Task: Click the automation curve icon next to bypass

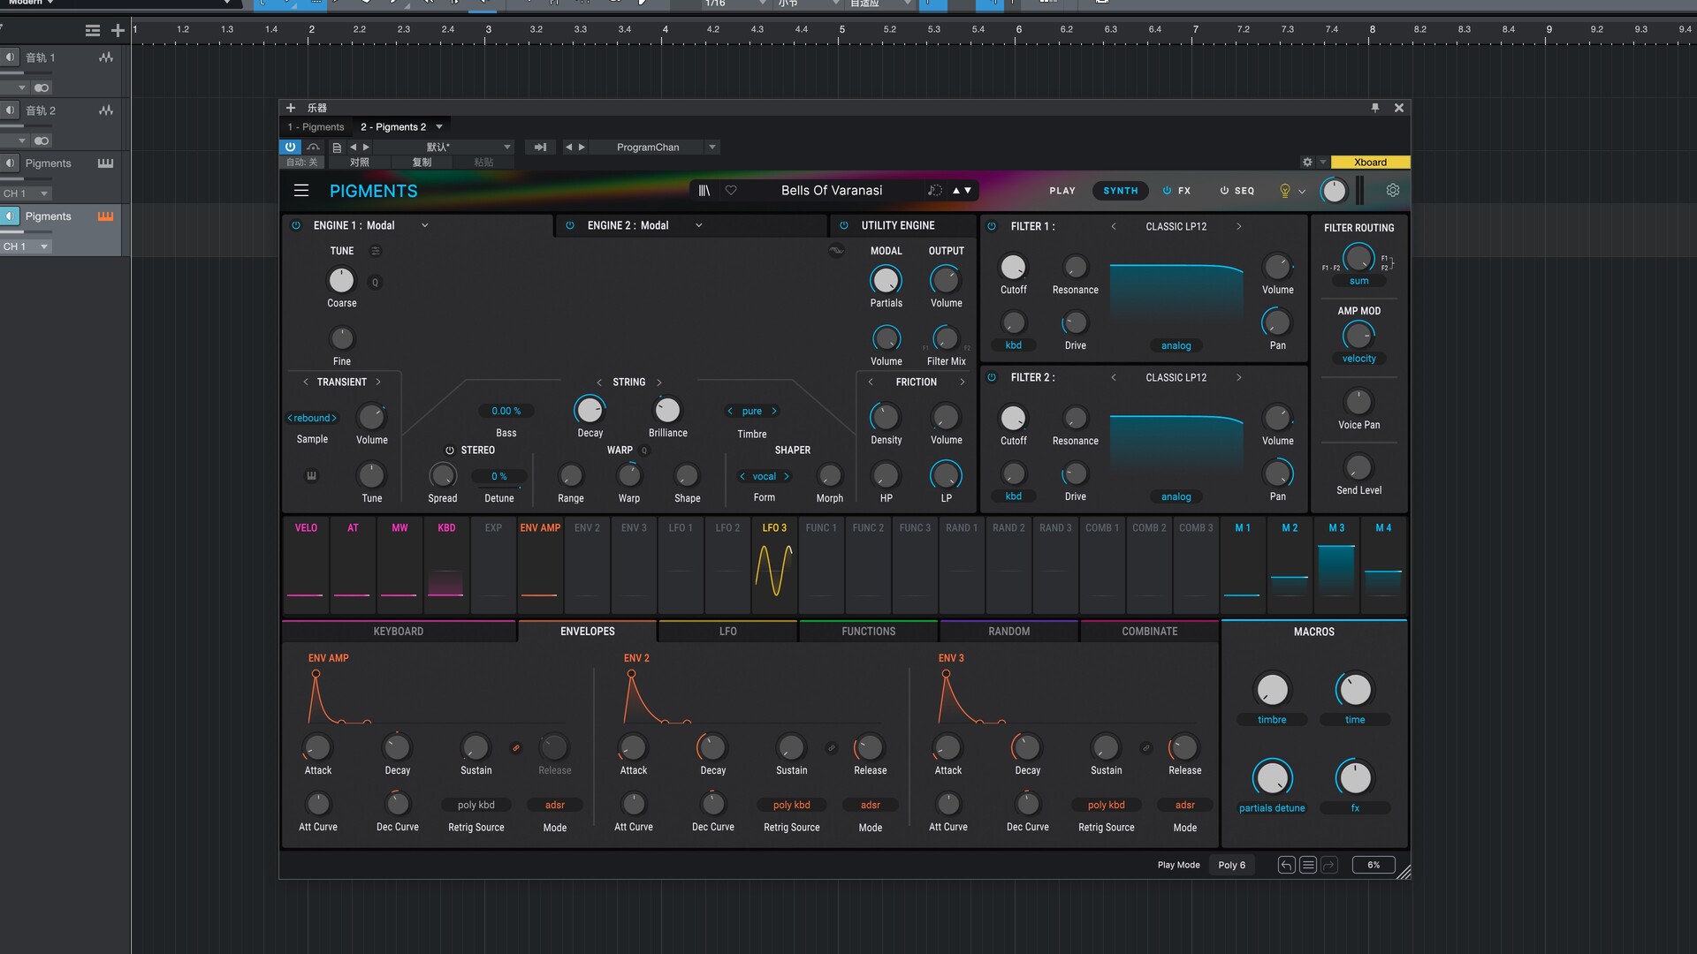Action: tap(313, 148)
